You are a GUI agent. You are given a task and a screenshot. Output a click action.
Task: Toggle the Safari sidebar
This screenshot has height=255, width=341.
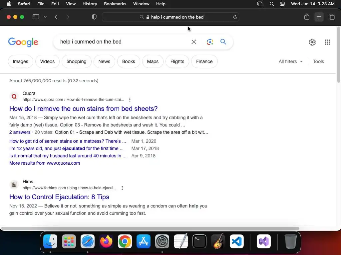pyautogui.click(x=36, y=17)
